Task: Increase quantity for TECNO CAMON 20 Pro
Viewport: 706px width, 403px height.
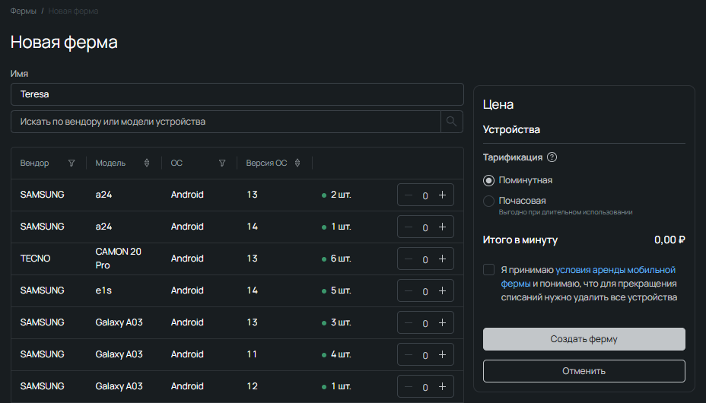Action: coord(442,259)
